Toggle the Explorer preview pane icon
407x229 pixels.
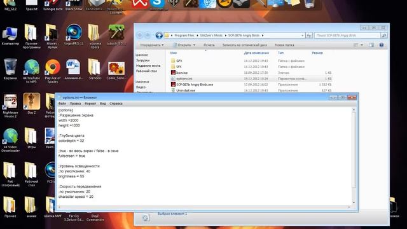click(371, 45)
